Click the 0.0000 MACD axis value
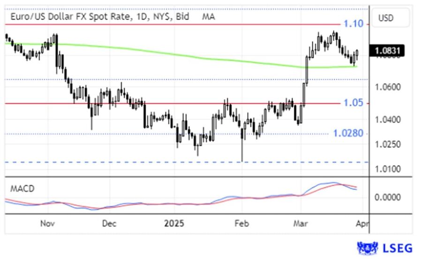422x259 pixels. click(388, 197)
